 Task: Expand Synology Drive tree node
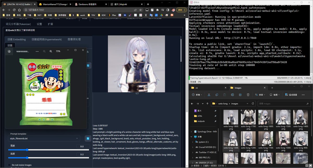click(x=192, y=132)
